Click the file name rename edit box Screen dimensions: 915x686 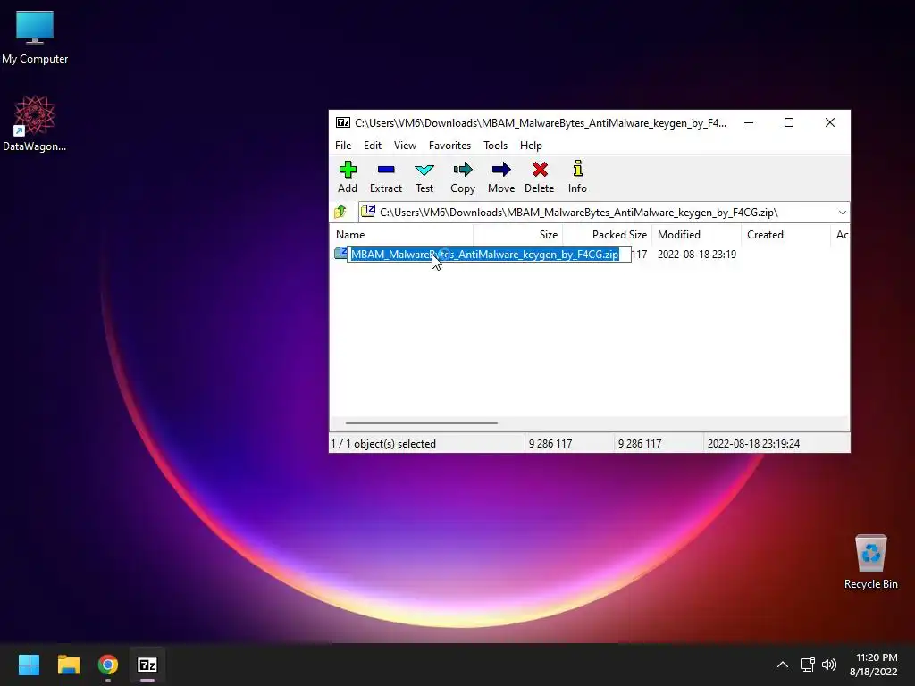tap(489, 255)
